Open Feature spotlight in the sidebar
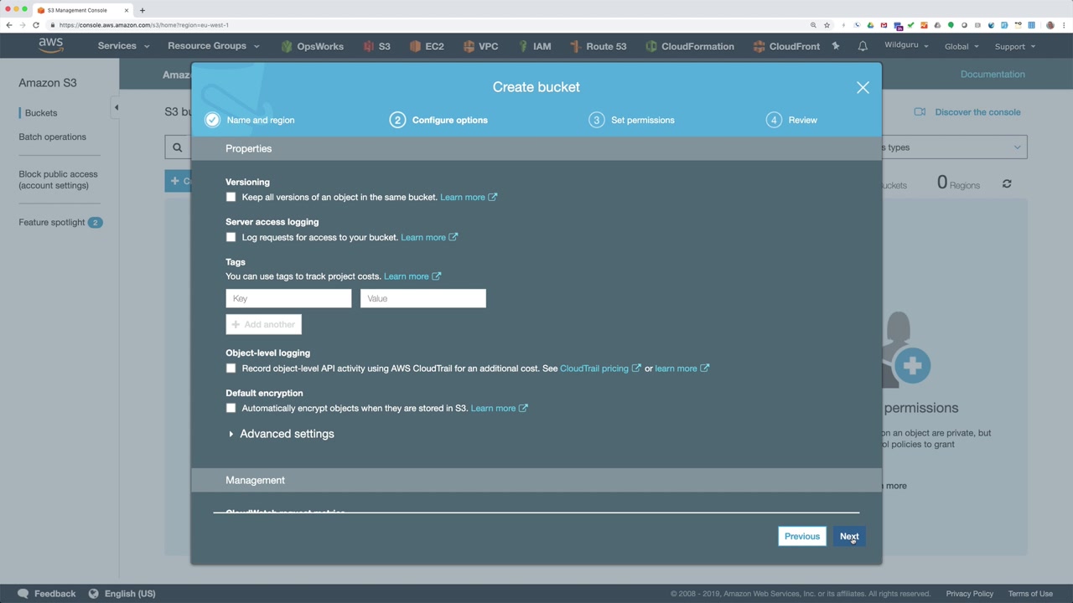The width and height of the screenshot is (1073, 603). (x=60, y=222)
